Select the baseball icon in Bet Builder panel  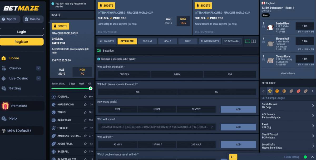point(284,91)
